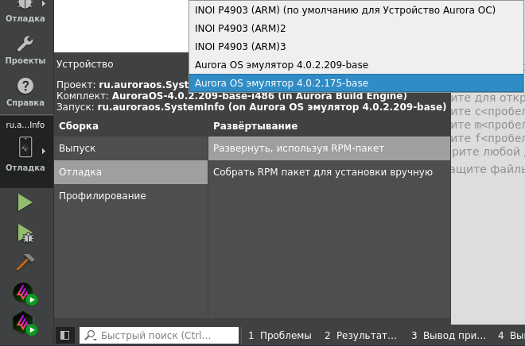Start debugging with run-bug icon
Image resolution: width=525 pixels, height=346 pixels.
[x=25, y=233]
